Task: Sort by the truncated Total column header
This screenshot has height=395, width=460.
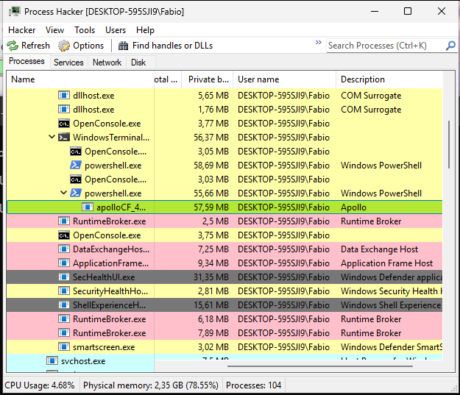Action: tap(168, 79)
